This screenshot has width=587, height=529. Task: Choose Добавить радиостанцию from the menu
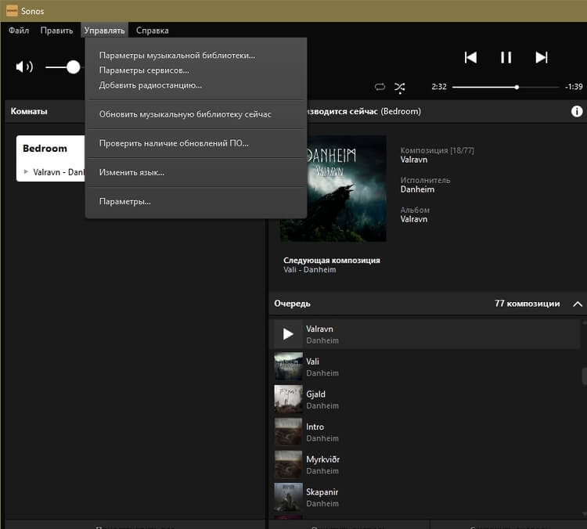(150, 85)
